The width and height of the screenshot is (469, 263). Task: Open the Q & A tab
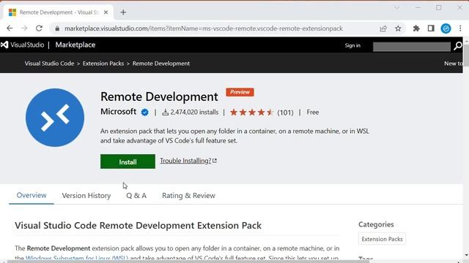[136, 196]
